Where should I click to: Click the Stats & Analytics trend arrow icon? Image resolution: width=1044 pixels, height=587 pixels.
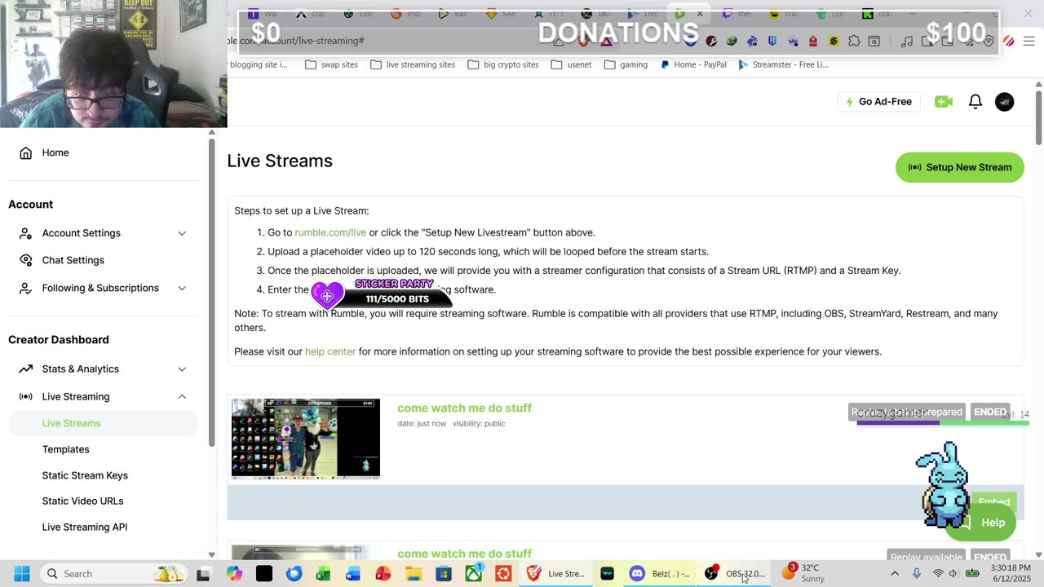[26, 369]
